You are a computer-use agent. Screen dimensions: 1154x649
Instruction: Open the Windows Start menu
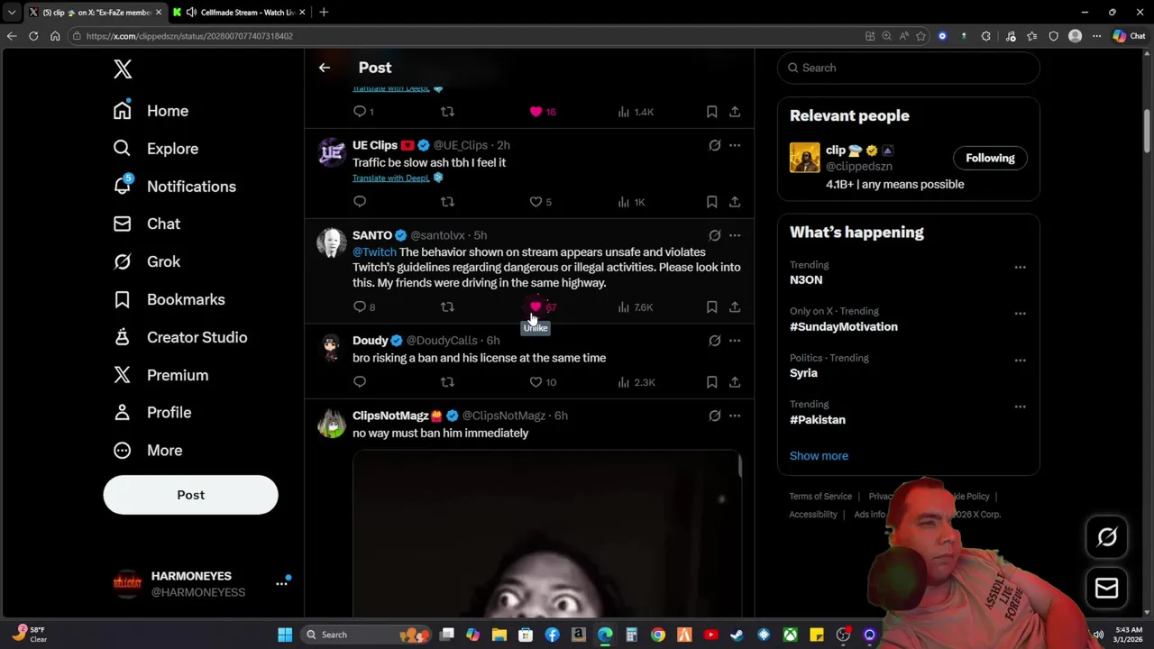tap(285, 635)
